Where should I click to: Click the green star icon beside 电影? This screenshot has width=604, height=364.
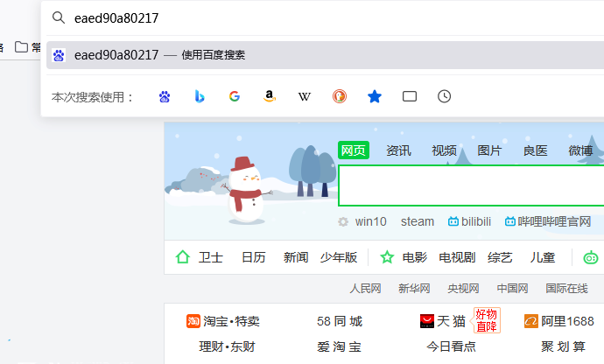387,257
